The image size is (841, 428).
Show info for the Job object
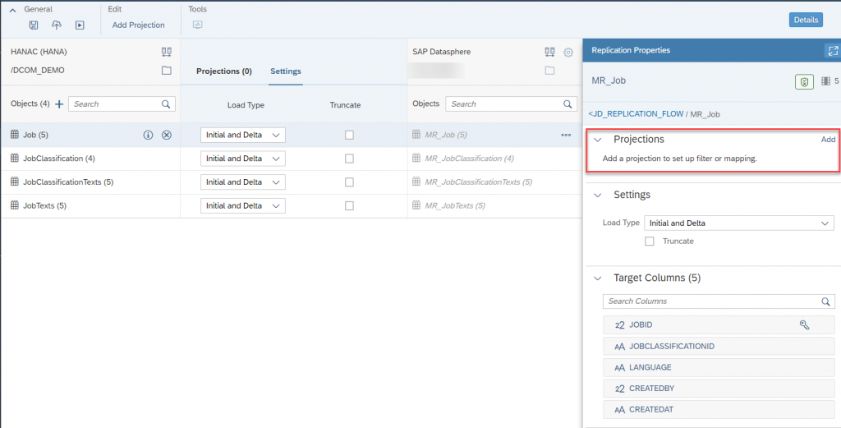tap(148, 136)
